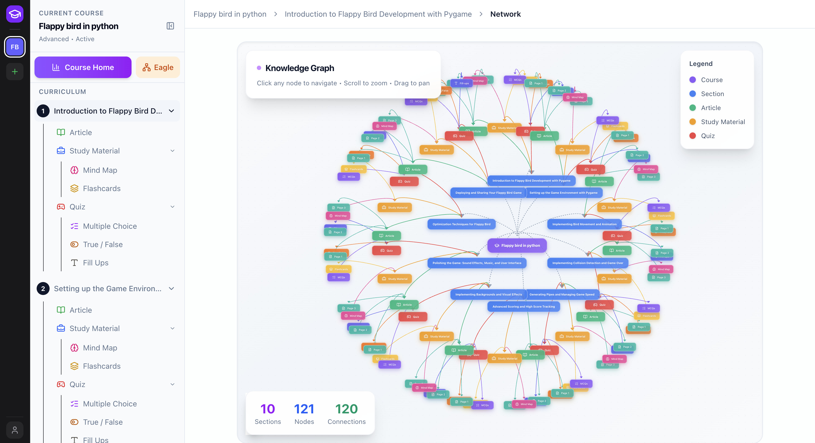Collapse the Introduction to Flappy Bird section
Viewport: 815px width, 443px height.
(x=171, y=111)
